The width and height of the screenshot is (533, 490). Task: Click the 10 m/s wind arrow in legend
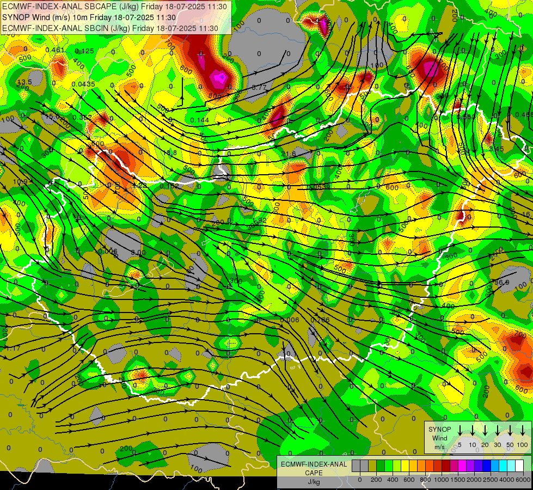(473, 431)
